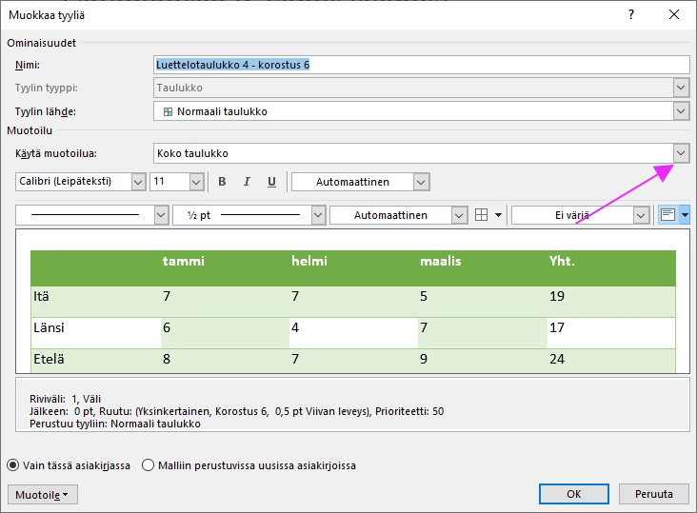Click the Peruuta cancel button

[653, 494]
